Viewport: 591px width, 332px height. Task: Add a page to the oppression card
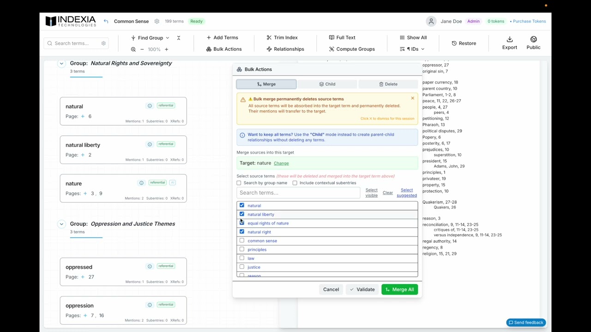tap(85, 316)
